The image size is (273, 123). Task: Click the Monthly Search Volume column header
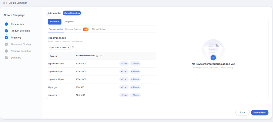click(85, 56)
